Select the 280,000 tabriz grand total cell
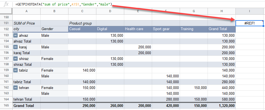The width and height of the screenshot is (265, 110). tap(222, 82)
